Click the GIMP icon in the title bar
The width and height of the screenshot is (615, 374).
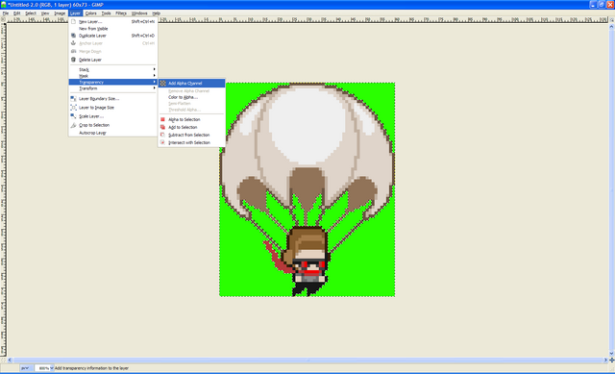click(x=4, y=5)
